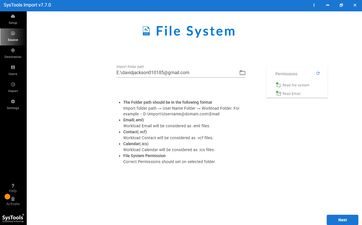Image resolution: width=362 pixels, height=225 pixels.
Task: Select the Users icon in the sidebar
Action: pos(13,67)
